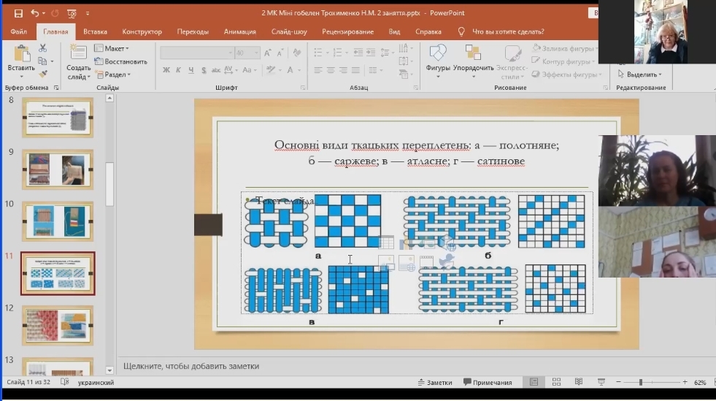Screen dimensions: 716x401
Task: Click the columns icon in Абзац group
Action: [x=373, y=70]
